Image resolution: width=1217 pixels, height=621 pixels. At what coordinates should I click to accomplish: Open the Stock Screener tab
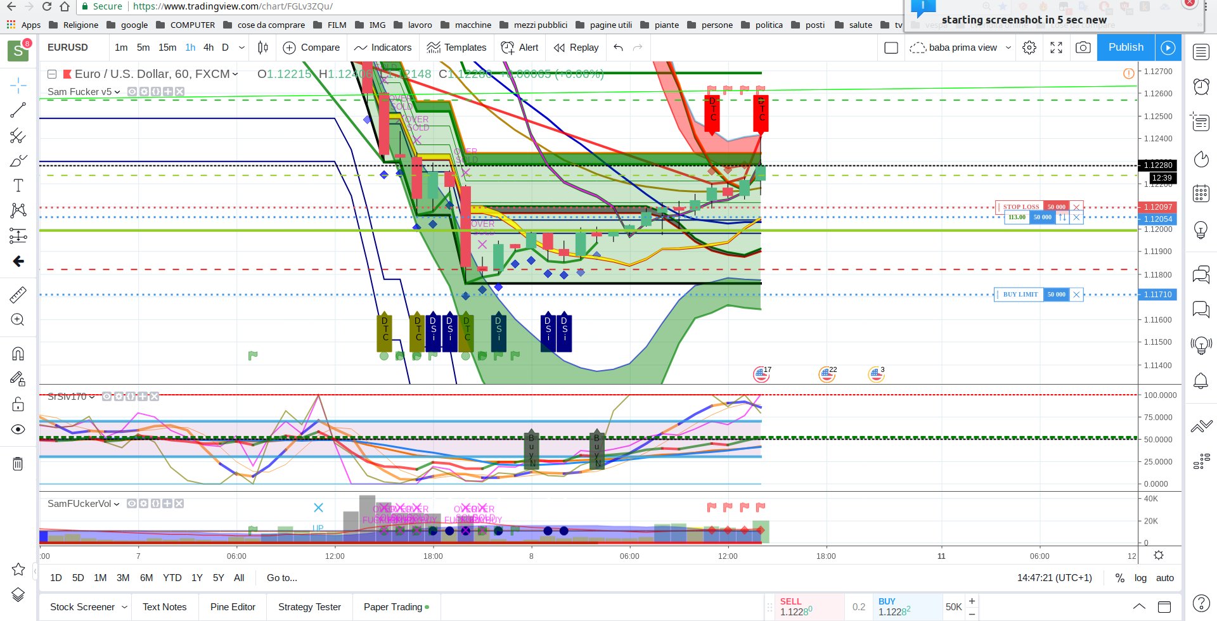(x=82, y=607)
